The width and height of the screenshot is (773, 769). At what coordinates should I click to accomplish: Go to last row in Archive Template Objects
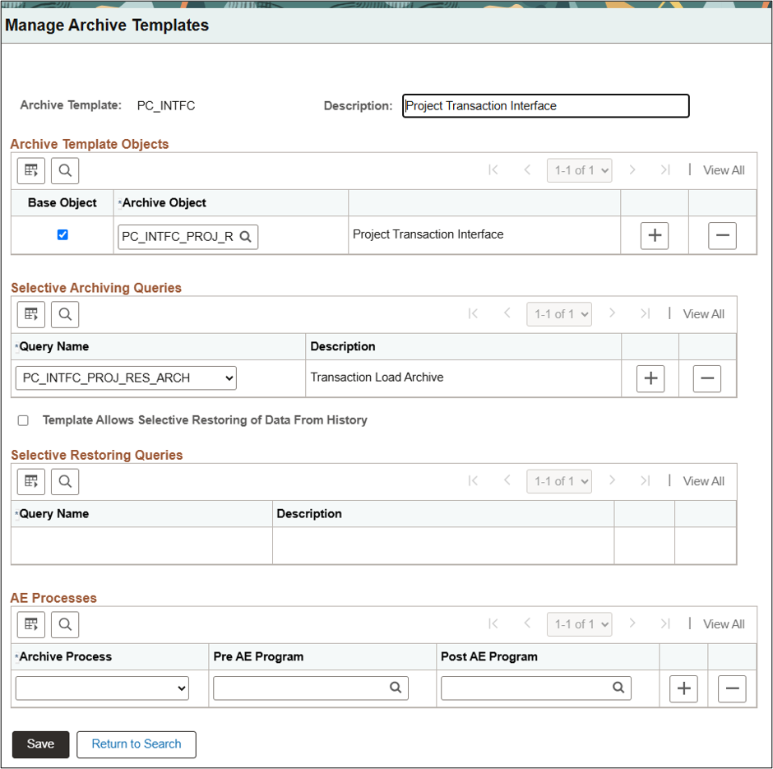(x=665, y=170)
